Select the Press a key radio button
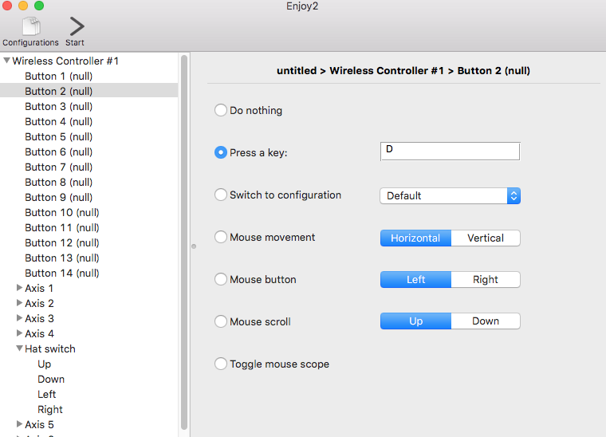The height and width of the screenshot is (437, 606). pyautogui.click(x=221, y=152)
